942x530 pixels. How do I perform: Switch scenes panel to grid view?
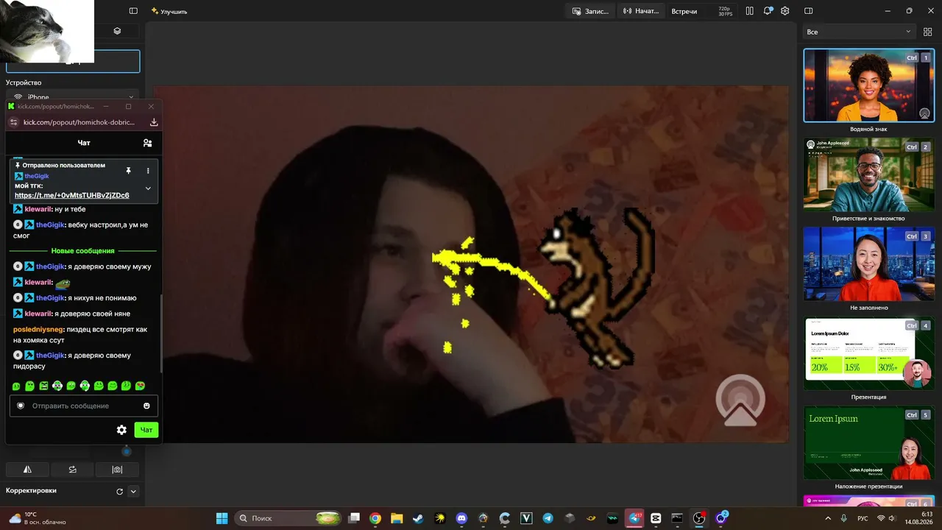pos(928,32)
